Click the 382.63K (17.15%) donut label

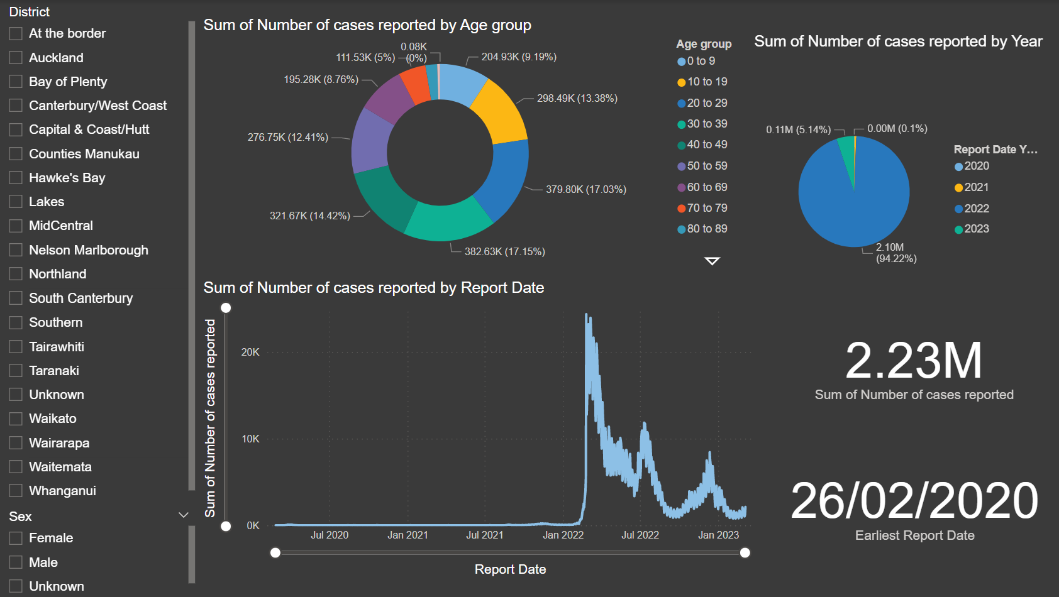click(505, 251)
